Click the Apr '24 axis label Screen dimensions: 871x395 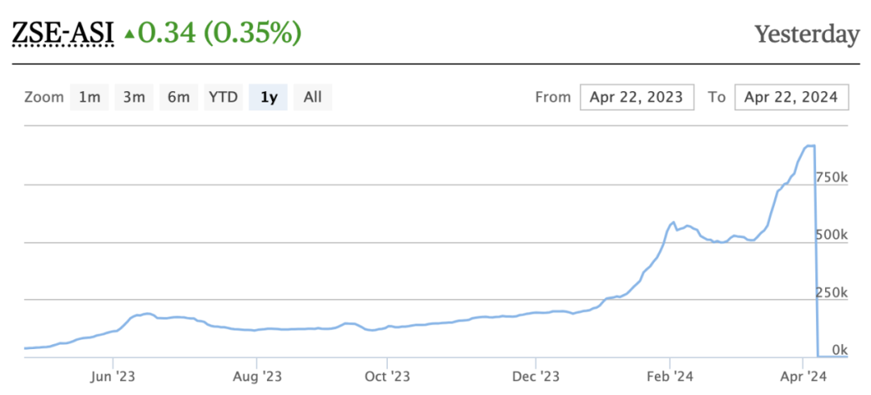803,376
